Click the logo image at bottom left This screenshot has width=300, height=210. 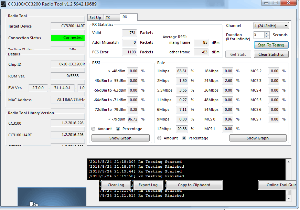(52, 197)
